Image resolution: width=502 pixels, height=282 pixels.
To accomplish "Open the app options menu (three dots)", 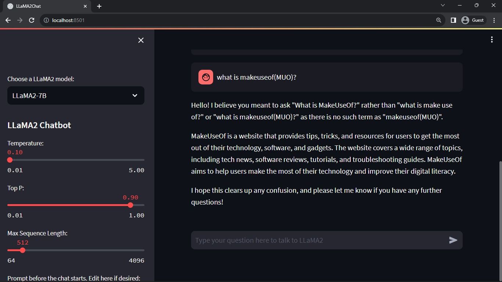I will pyautogui.click(x=492, y=39).
